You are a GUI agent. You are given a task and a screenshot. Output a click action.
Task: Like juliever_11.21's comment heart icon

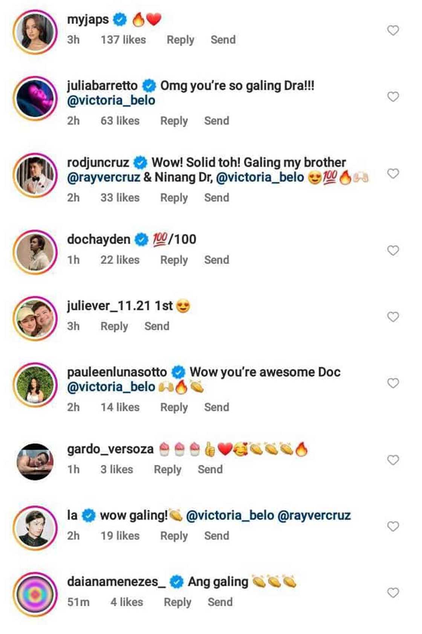click(x=393, y=317)
